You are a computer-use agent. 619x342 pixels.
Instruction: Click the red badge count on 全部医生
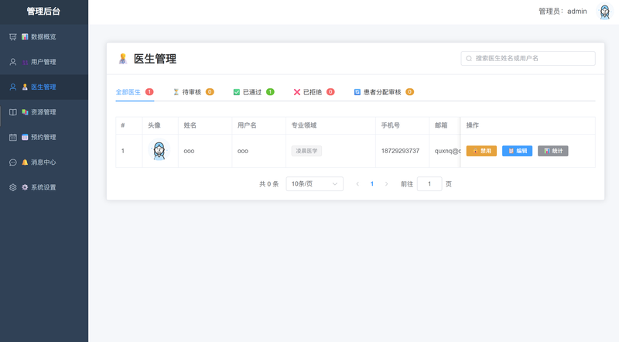tap(149, 92)
